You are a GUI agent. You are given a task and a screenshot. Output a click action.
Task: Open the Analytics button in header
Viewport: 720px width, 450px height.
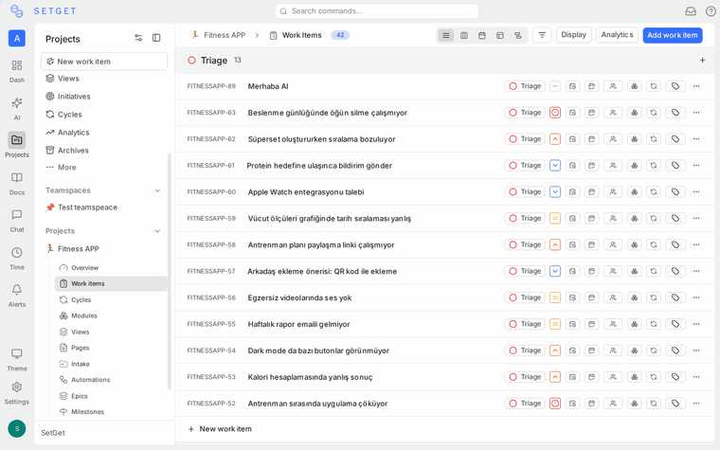click(617, 35)
